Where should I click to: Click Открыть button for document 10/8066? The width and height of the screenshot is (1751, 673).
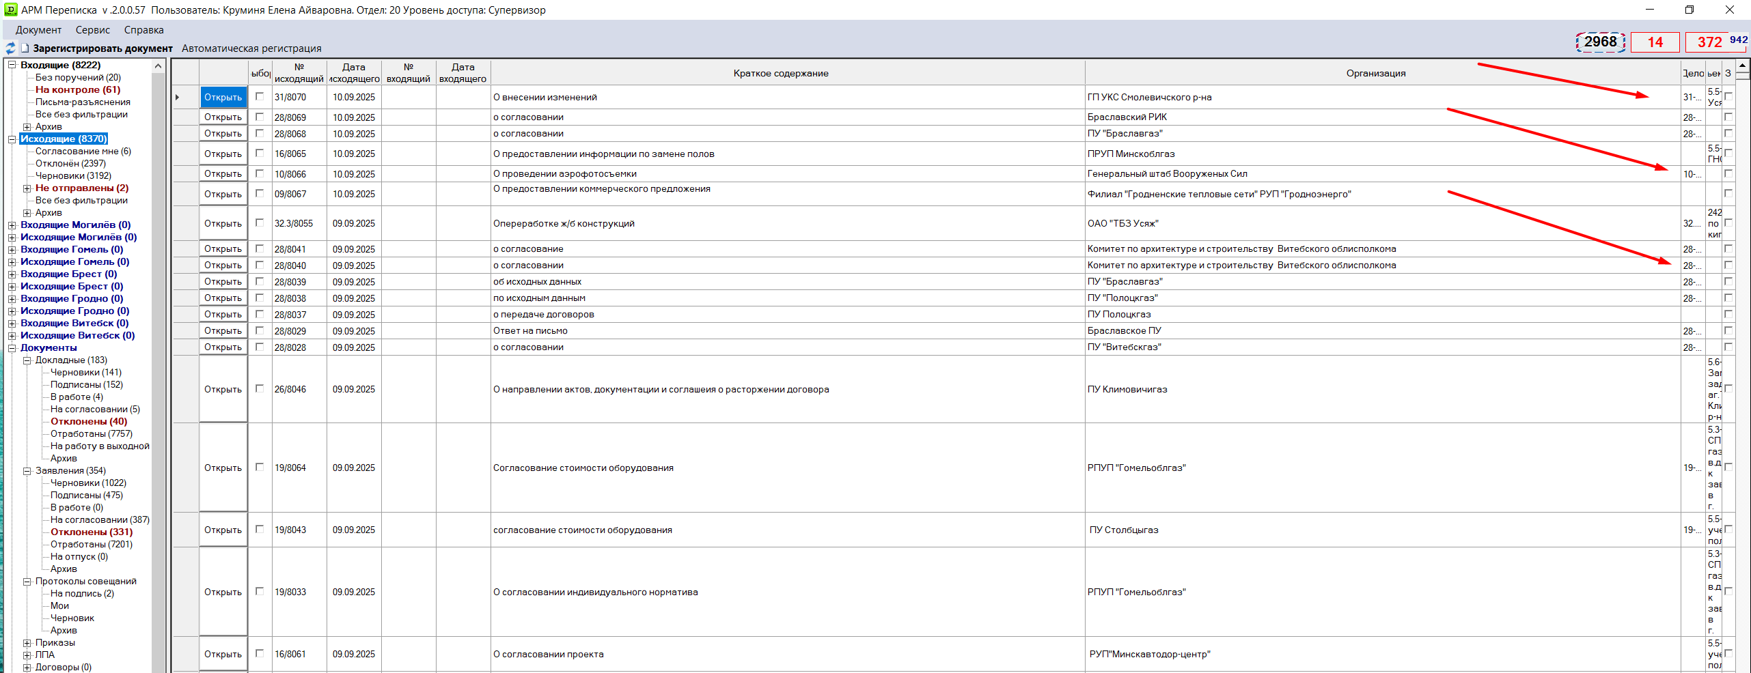click(x=223, y=174)
